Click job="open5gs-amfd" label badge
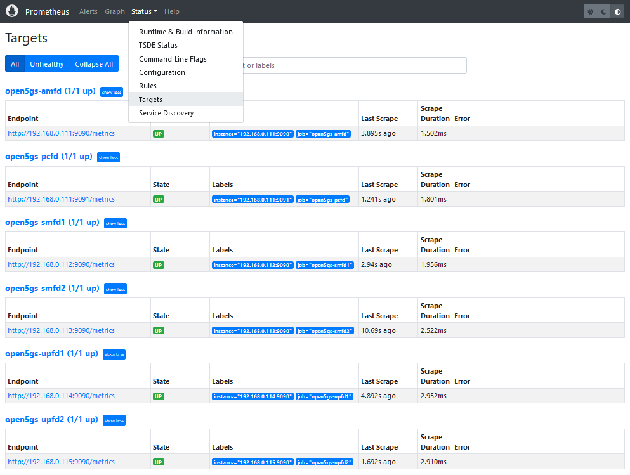Viewport: 630px width, 475px height. 324,134
